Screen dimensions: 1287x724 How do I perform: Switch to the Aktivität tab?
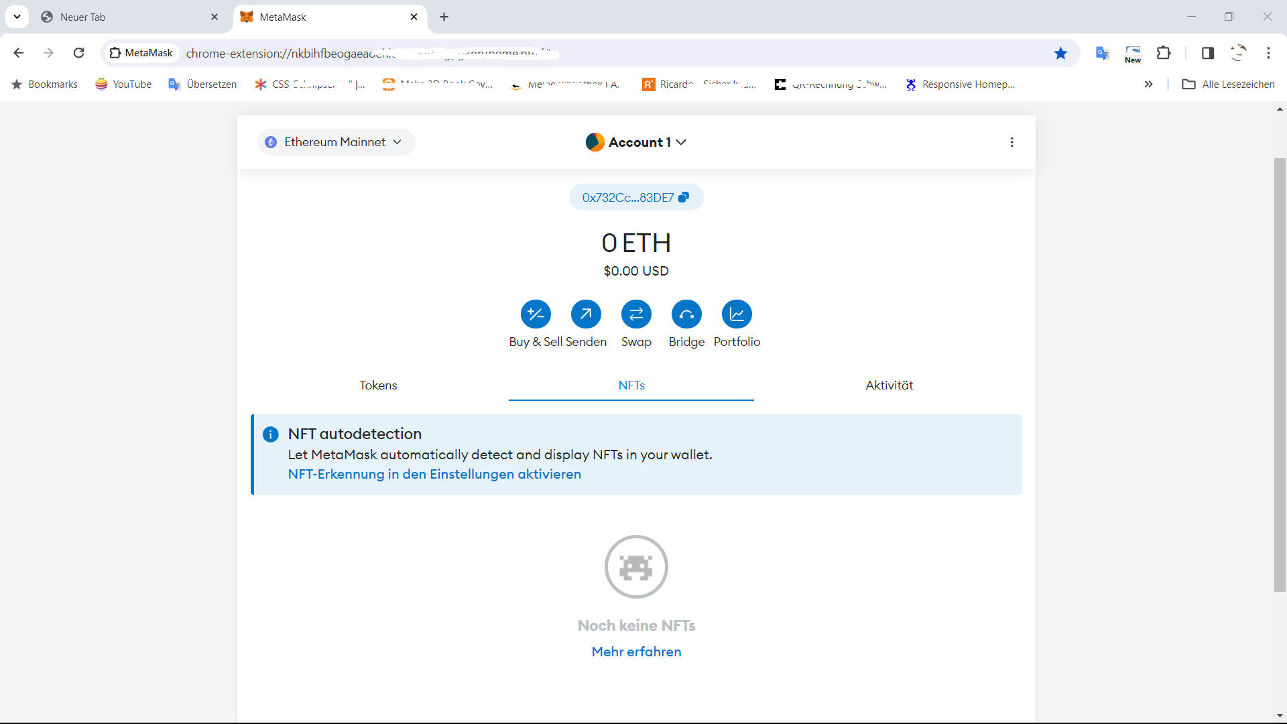(889, 385)
